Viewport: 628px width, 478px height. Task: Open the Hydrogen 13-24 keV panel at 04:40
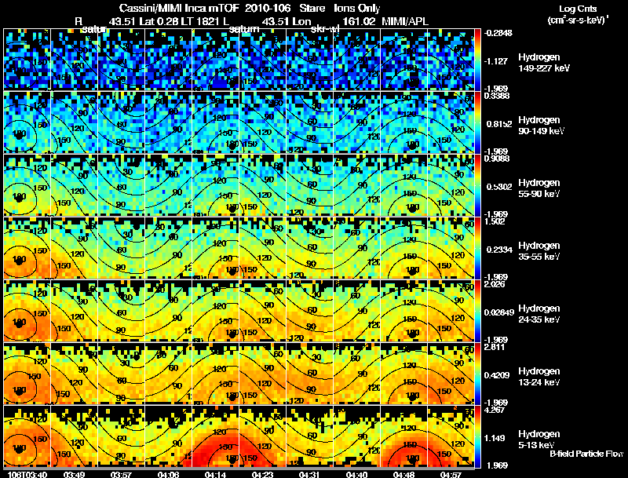tap(356, 374)
